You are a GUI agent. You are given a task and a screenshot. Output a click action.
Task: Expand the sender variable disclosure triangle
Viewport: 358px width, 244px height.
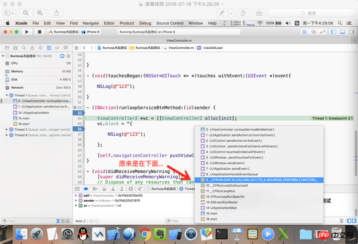pyautogui.click(x=75, y=201)
